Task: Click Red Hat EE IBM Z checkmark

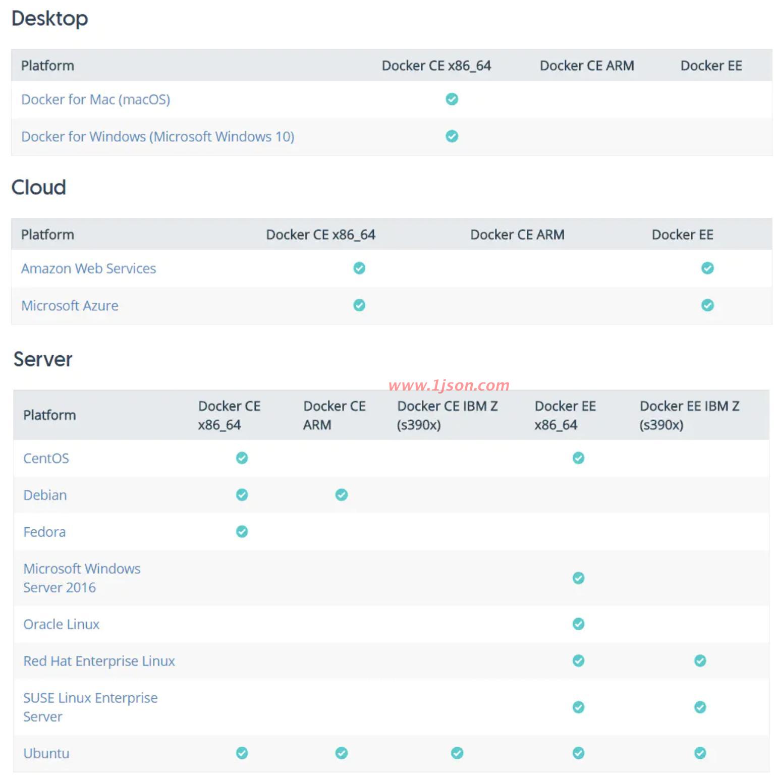Action: pos(700,660)
